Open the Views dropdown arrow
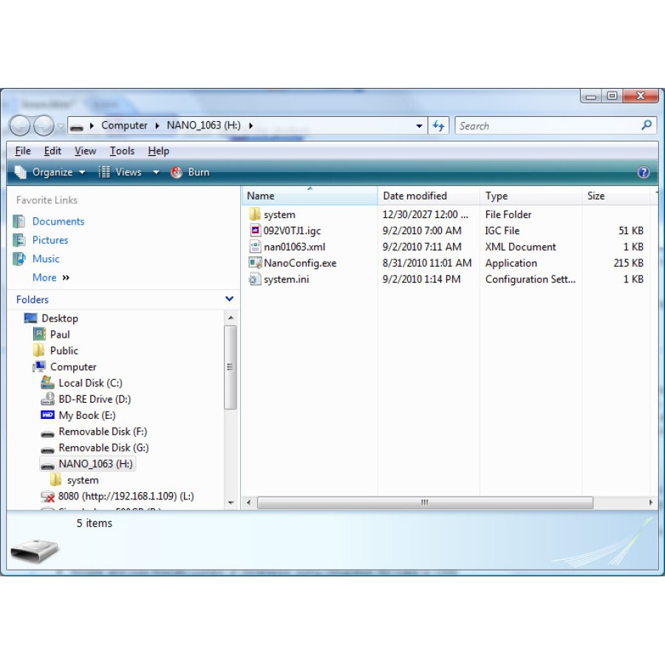 [x=156, y=172]
